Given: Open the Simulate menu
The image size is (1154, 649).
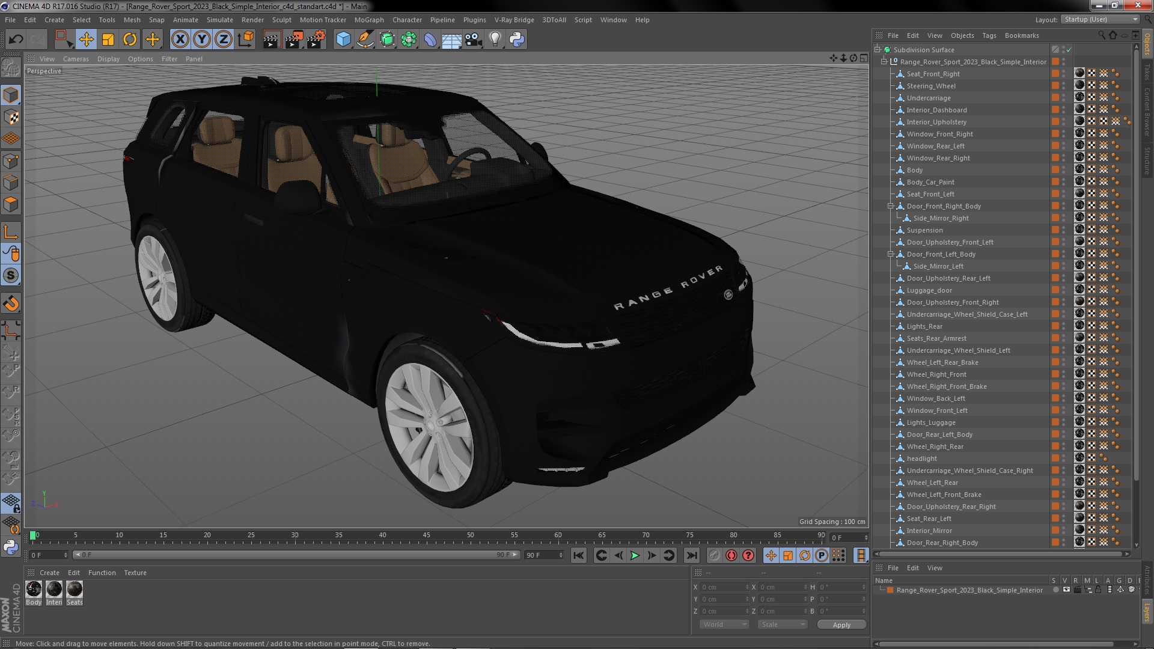Looking at the screenshot, I should [x=219, y=20].
